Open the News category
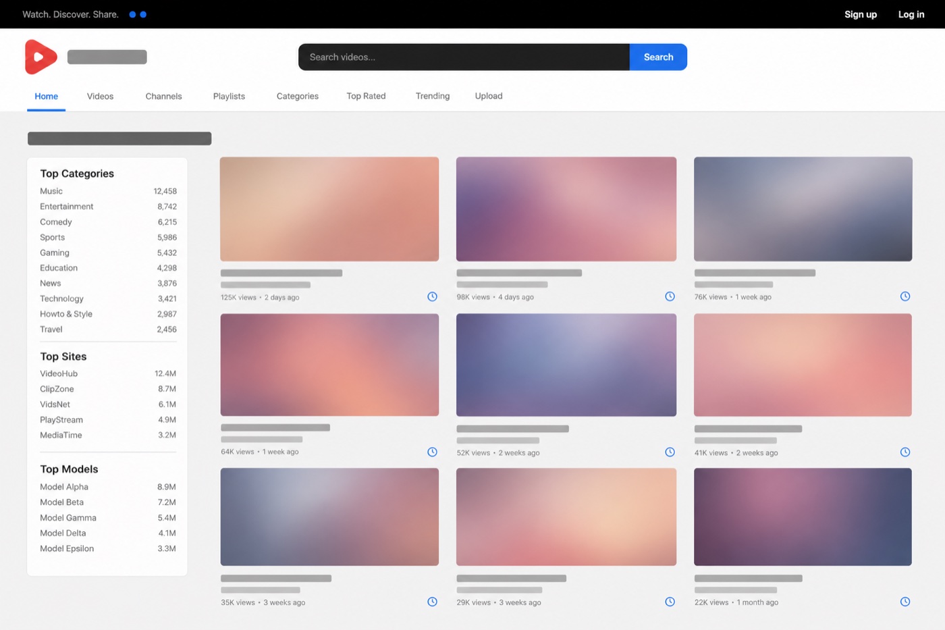Image resolution: width=945 pixels, height=630 pixels. point(50,284)
